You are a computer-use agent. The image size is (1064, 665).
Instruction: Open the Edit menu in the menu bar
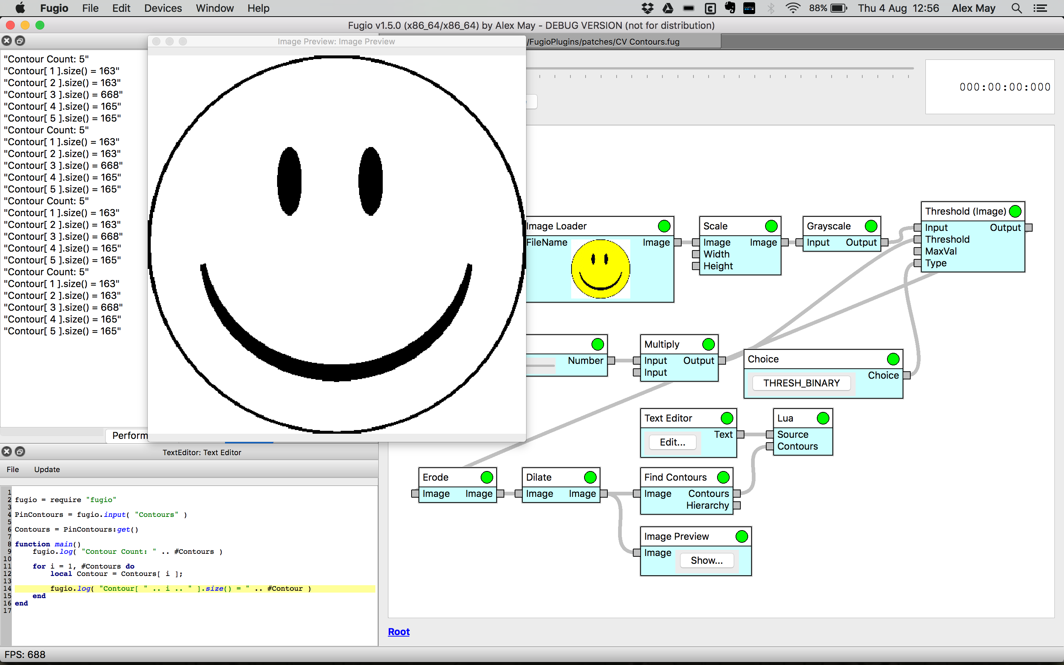(121, 8)
